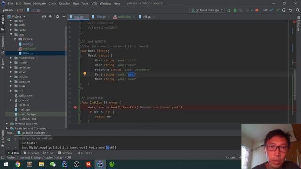Expand the middleware folder
This screenshot has height=169, width=301.
pyautogui.click(x=11, y=58)
